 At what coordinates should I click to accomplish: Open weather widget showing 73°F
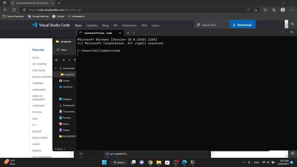click(x=10, y=162)
